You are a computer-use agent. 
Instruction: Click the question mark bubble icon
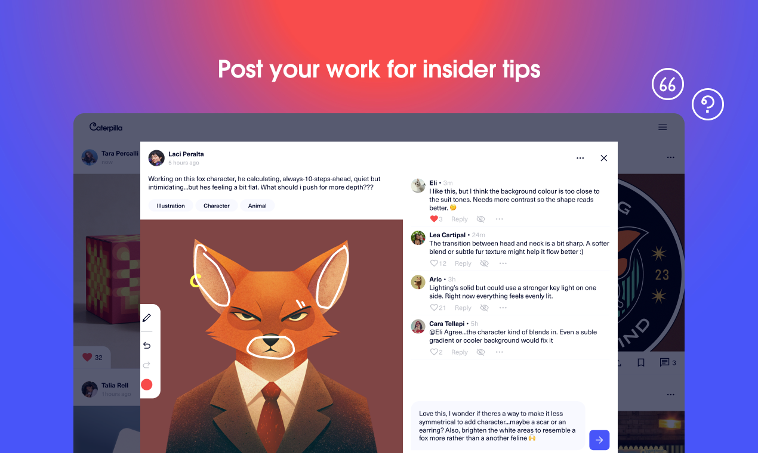tap(707, 105)
